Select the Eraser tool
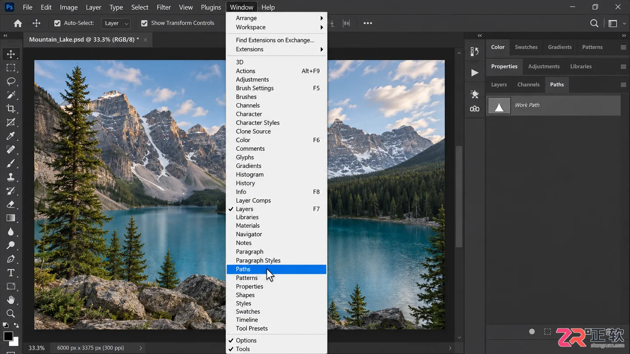630x354 pixels. point(11,204)
